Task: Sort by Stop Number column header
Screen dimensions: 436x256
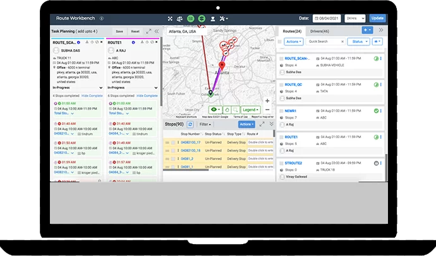Action: click(x=190, y=134)
